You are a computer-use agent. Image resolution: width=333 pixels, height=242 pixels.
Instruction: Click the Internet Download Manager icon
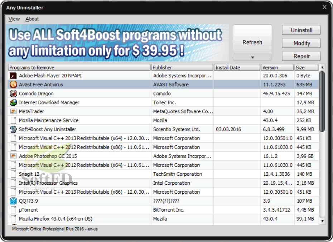coord(13,102)
